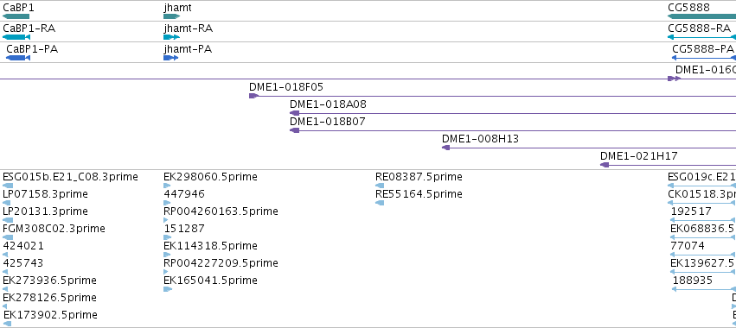Select the EK165041.5prime EST glyph
736x328 pixels.
pyautogui.click(x=168, y=289)
